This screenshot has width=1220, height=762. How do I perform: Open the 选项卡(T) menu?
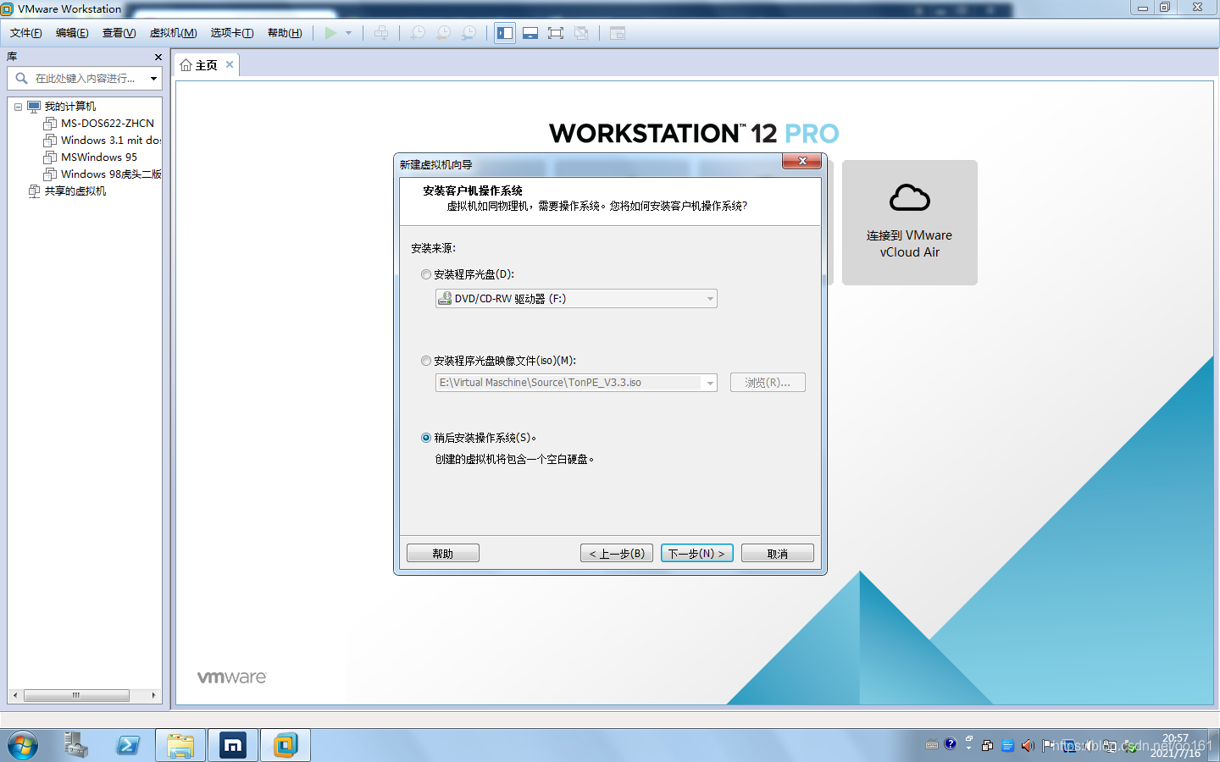(x=232, y=33)
